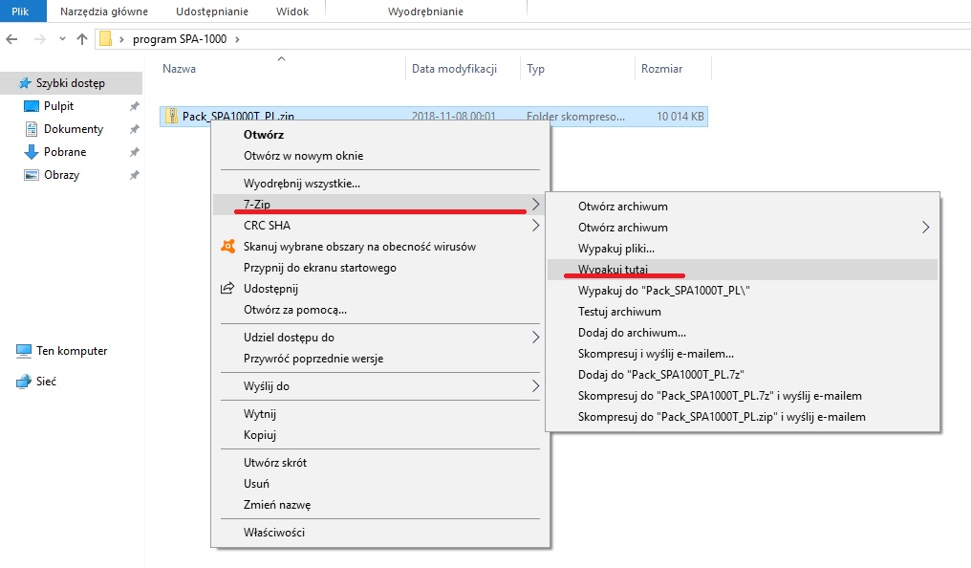Screen dimensions: 971x568
Task: Open the recent locations dropdown arrow
Action: click(x=62, y=39)
